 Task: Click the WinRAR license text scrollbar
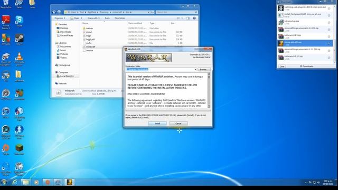point(209,90)
